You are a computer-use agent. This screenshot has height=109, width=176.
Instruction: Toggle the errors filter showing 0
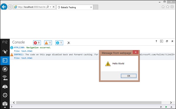tap(37, 43)
